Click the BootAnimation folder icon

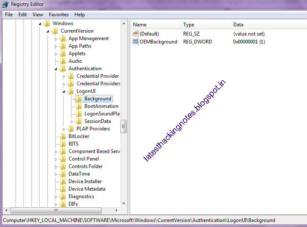[79, 106]
